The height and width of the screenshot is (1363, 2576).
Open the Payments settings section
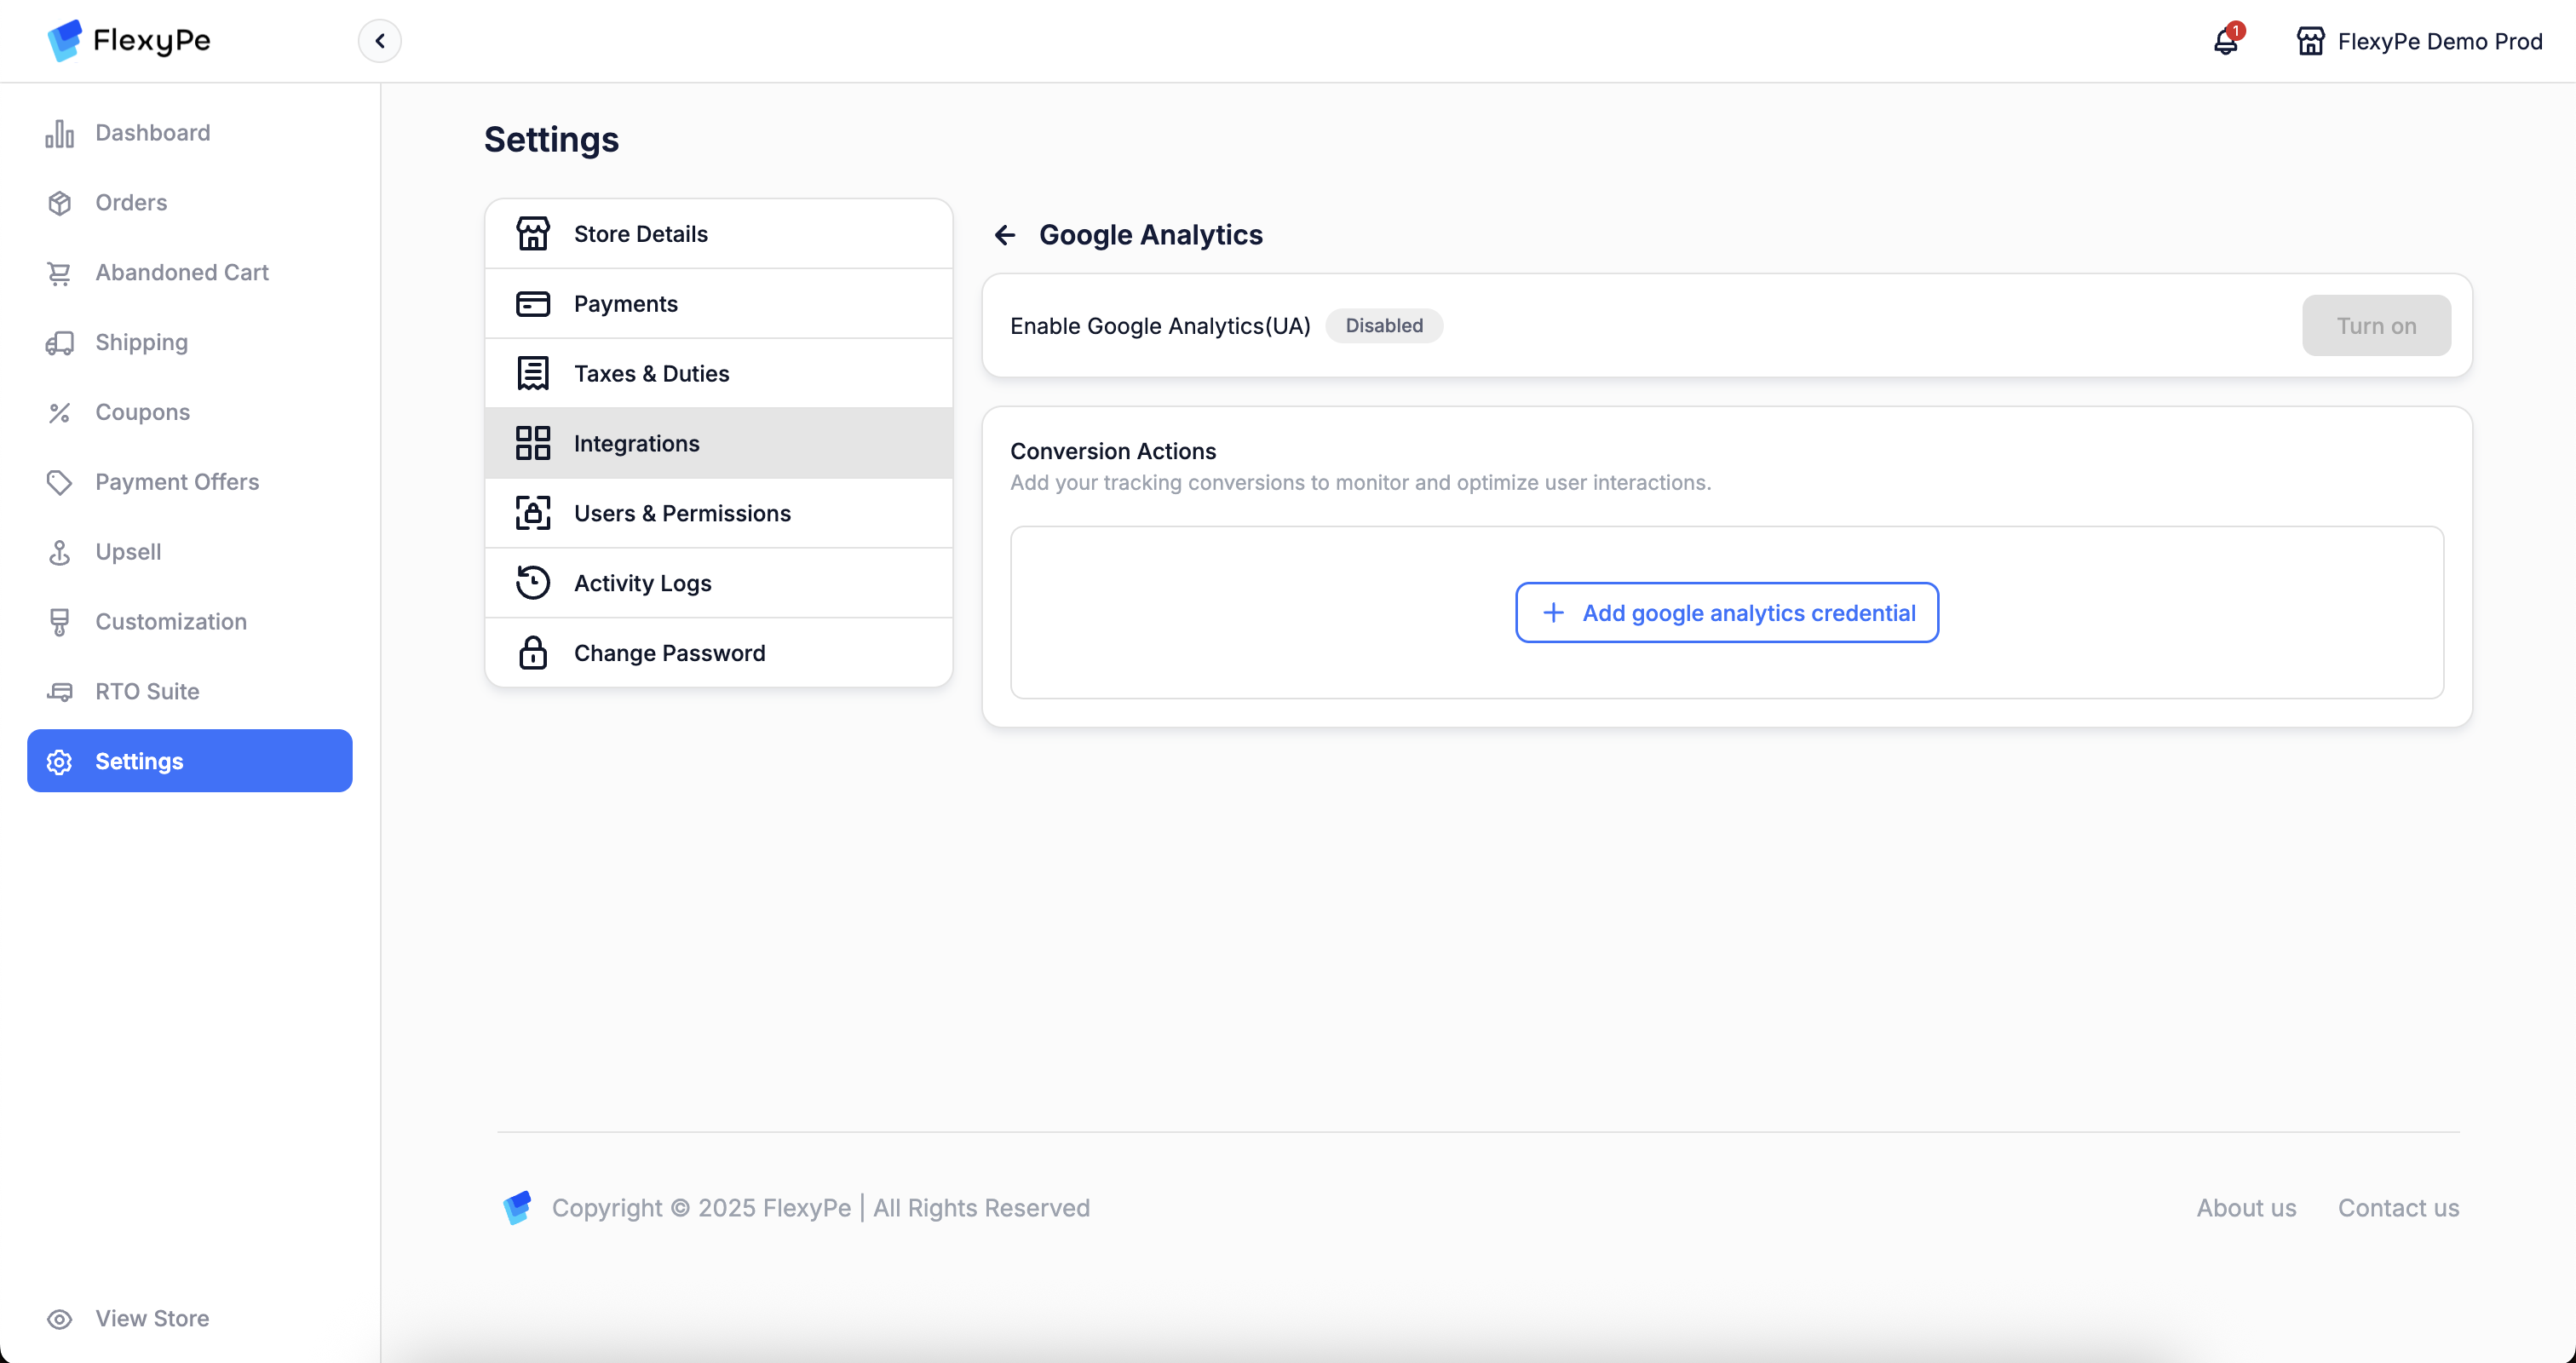(625, 303)
